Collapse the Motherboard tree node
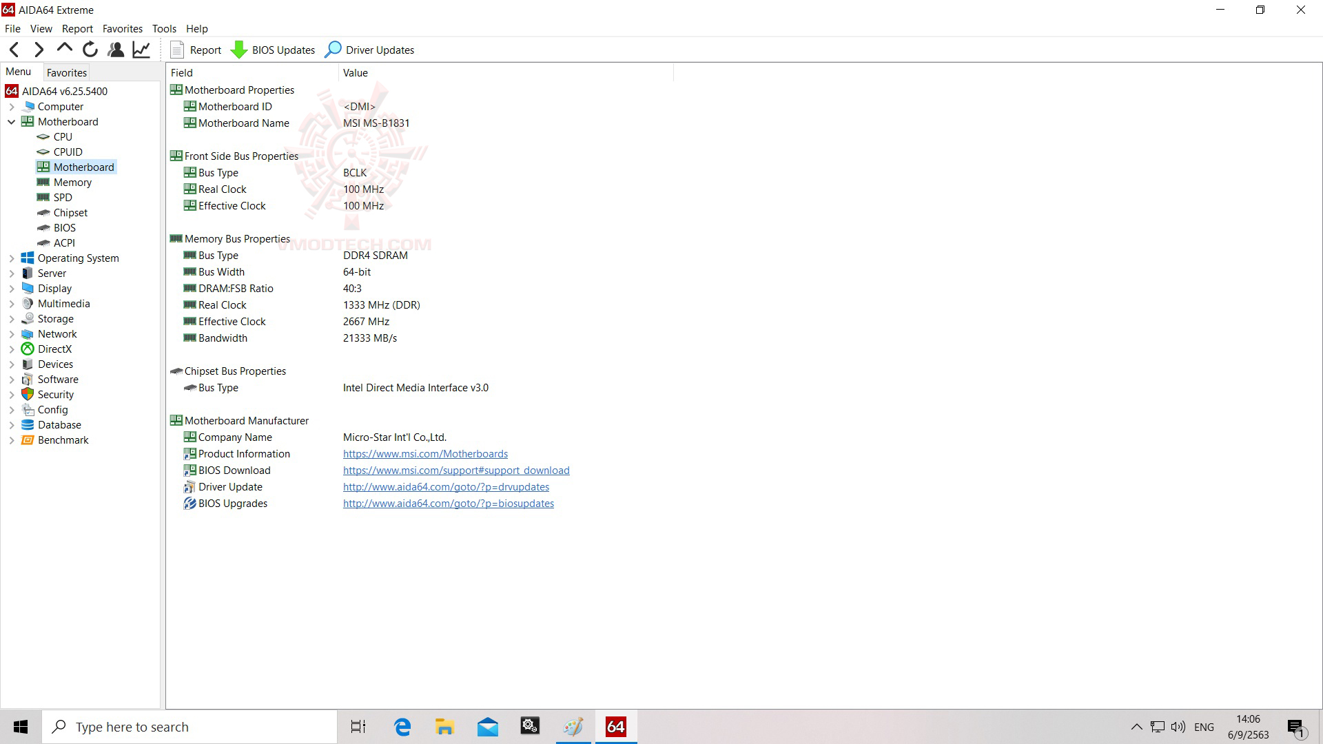Screen dimensions: 1323x744 pyautogui.click(x=12, y=122)
